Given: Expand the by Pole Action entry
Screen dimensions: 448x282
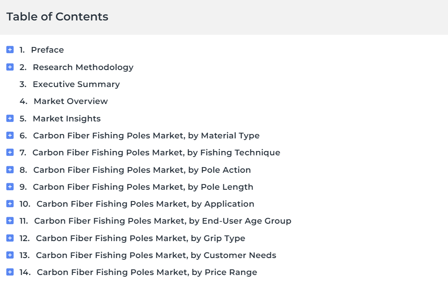Looking at the screenshot, I should pyautogui.click(x=10, y=170).
